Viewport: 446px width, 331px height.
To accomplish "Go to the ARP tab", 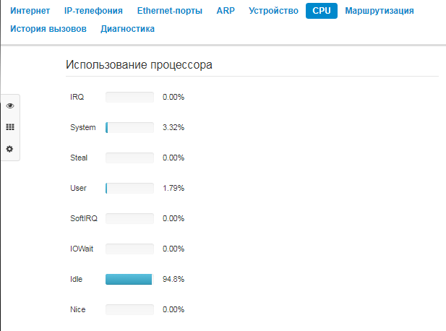I will [x=226, y=11].
